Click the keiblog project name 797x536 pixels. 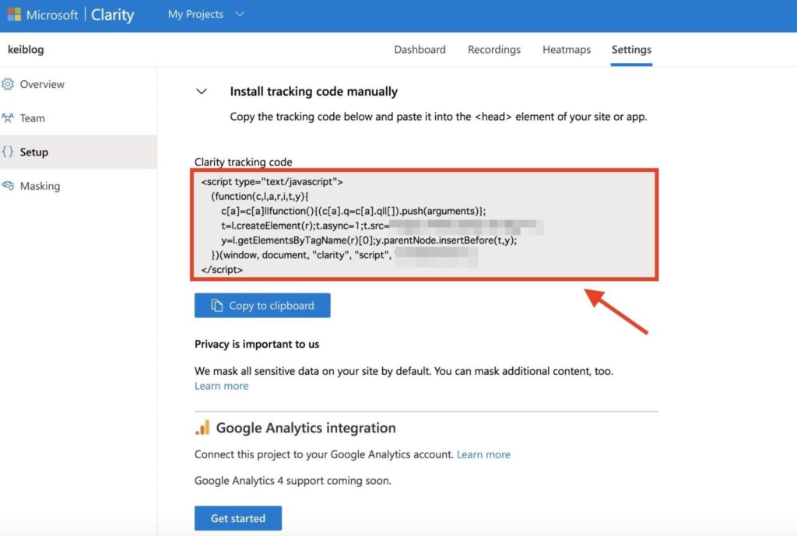tap(26, 49)
